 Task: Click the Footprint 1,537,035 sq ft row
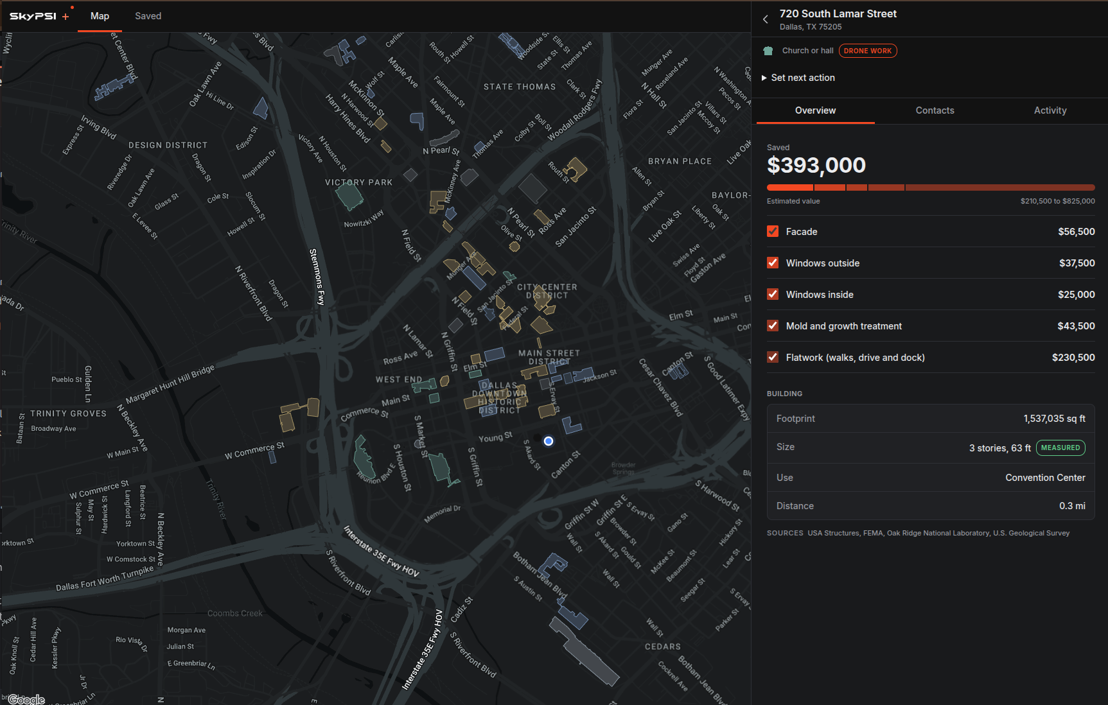(931, 419)
